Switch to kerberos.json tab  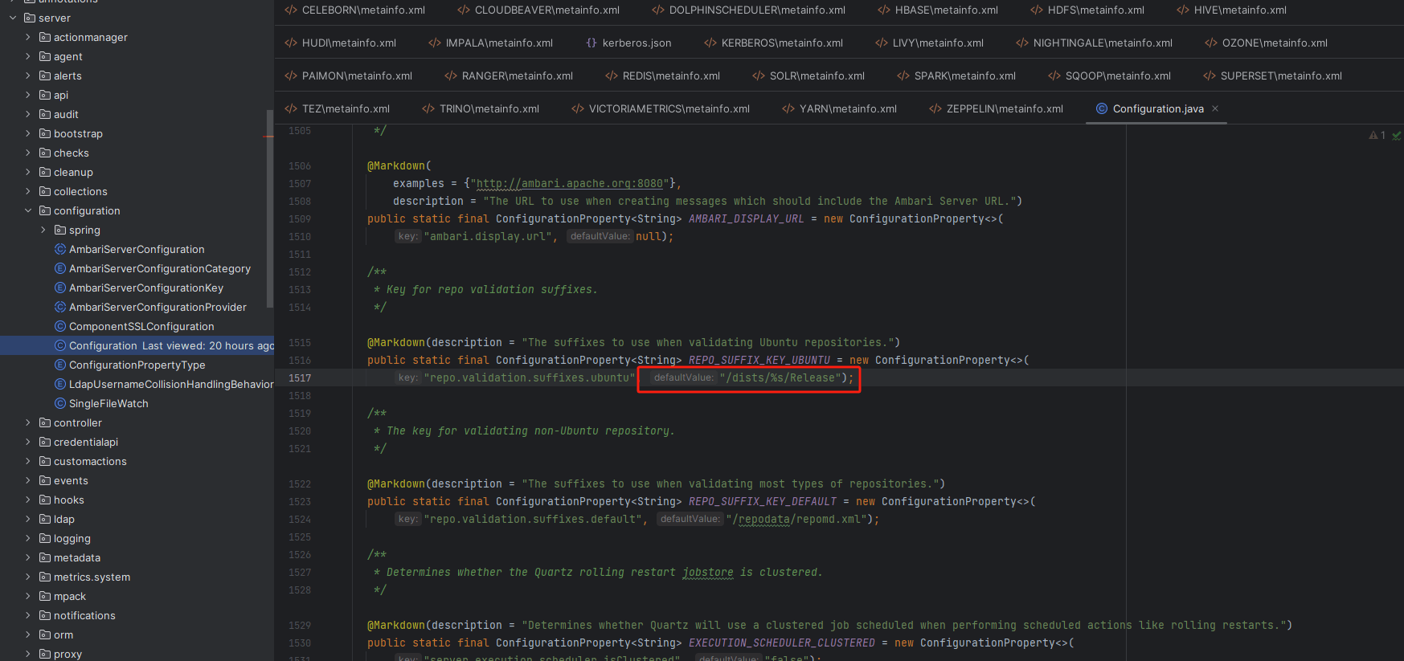[x=628, y=43]
